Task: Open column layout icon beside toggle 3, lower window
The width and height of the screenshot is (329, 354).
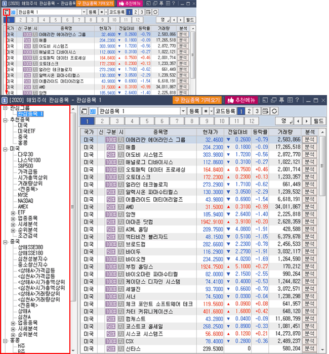Action: 266,111
